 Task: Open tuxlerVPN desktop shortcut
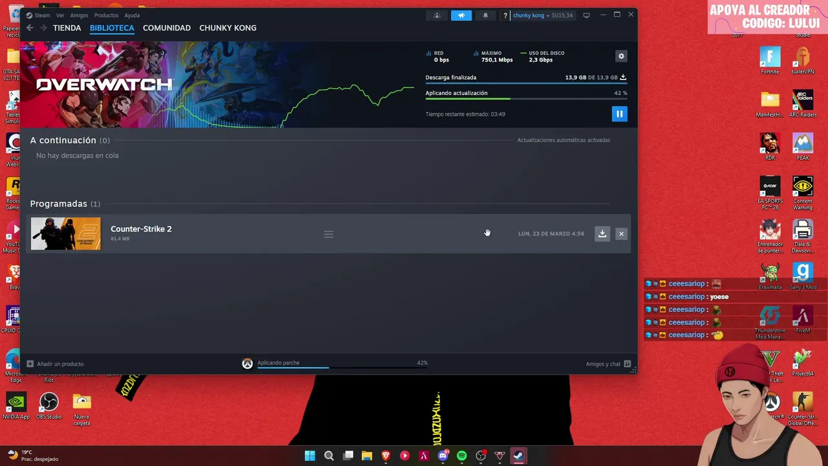click(x=803, y=61)
